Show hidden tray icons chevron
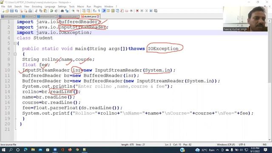 218,150
